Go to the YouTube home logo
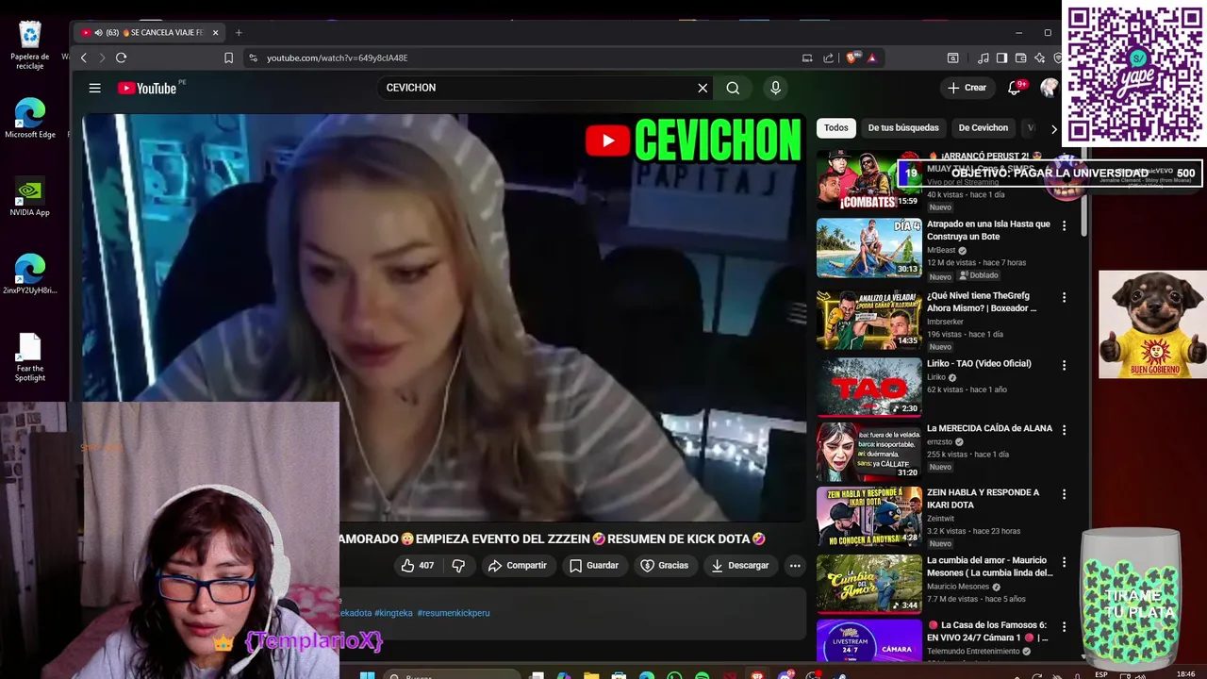1207x679 pixels. [x=147, y=88]
